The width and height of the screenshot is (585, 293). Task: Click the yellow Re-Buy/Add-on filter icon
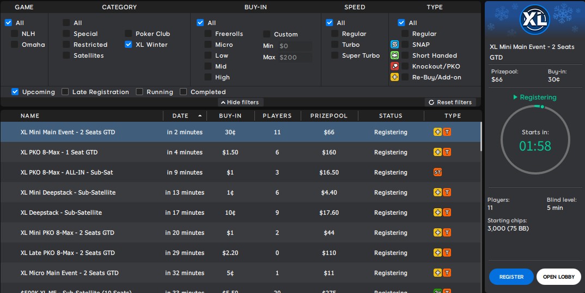click(395, 77)
